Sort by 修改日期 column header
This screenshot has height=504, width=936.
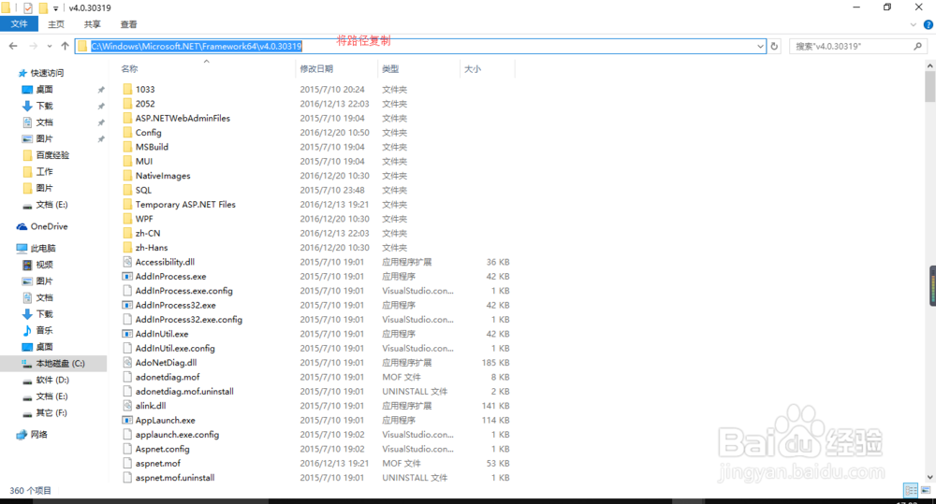click(x=316, y=69)
